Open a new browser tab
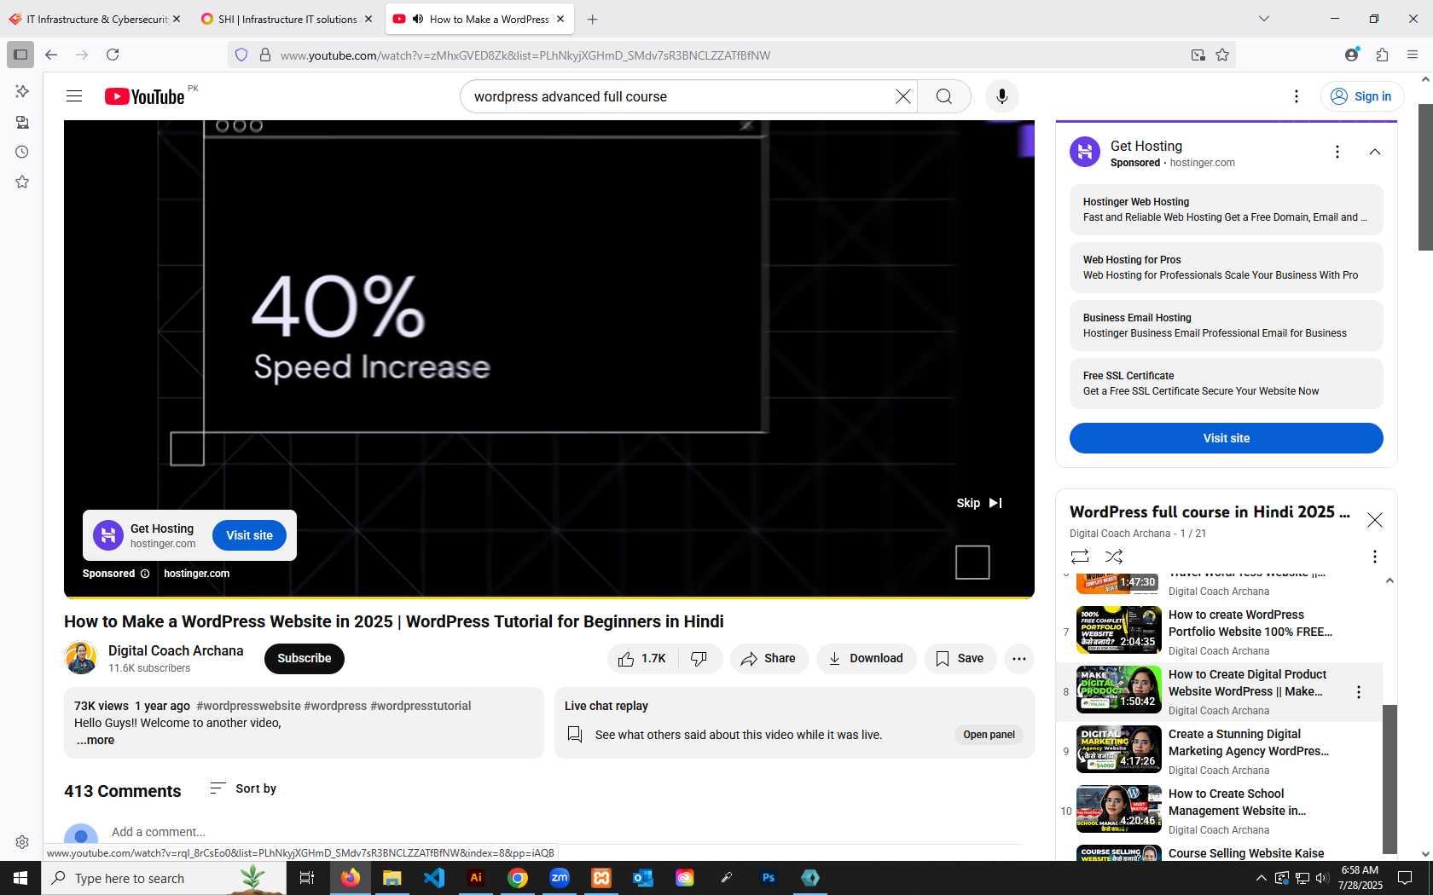This screenshot has height=895, width=1433. pos(592,19)
